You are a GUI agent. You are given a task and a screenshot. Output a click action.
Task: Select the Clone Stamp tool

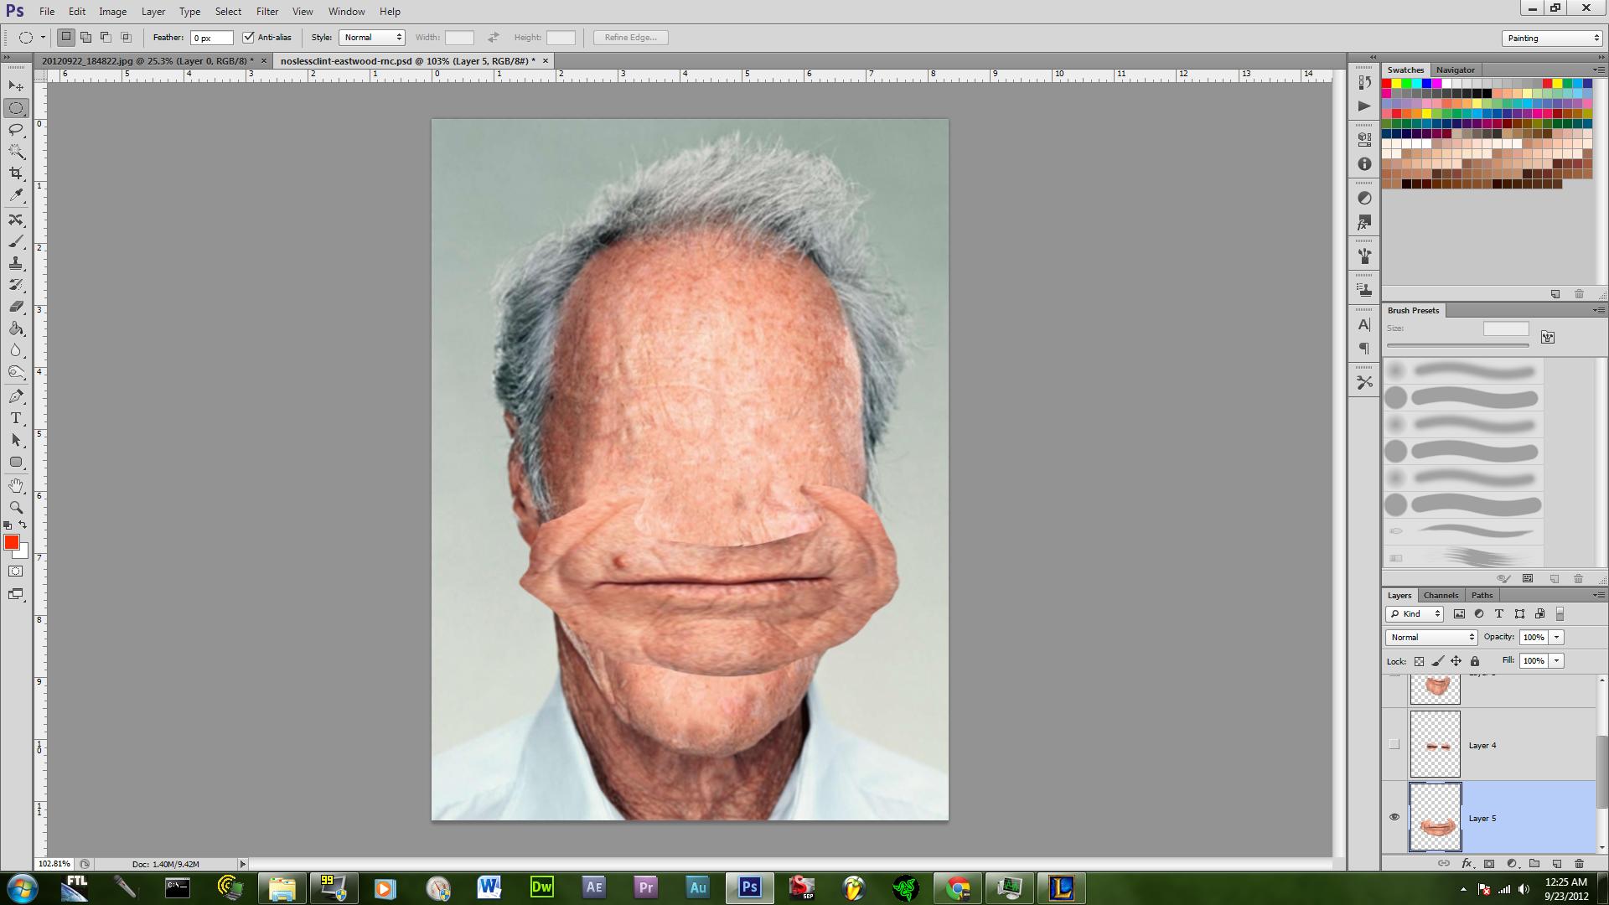point(16,263)
